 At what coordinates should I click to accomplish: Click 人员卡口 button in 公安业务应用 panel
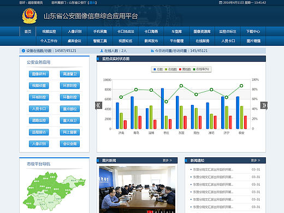pyautogui.click(x=39, y=109)
